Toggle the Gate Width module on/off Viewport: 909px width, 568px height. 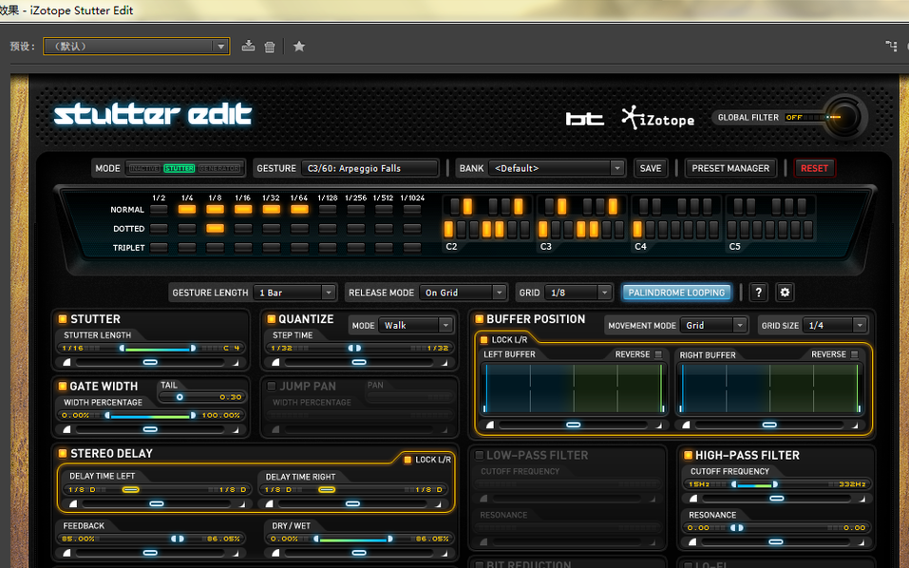click(x=62, y=386)
